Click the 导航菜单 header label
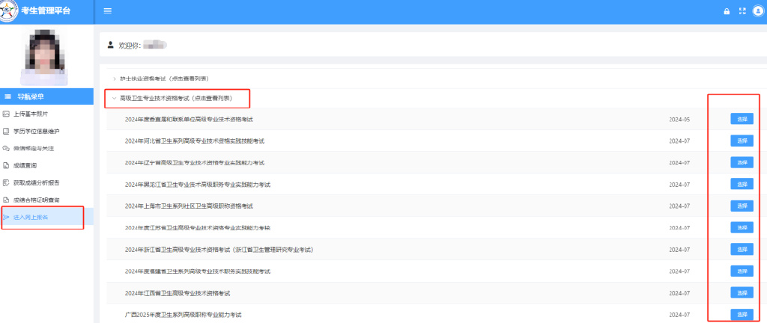 [x=31, y=96]
